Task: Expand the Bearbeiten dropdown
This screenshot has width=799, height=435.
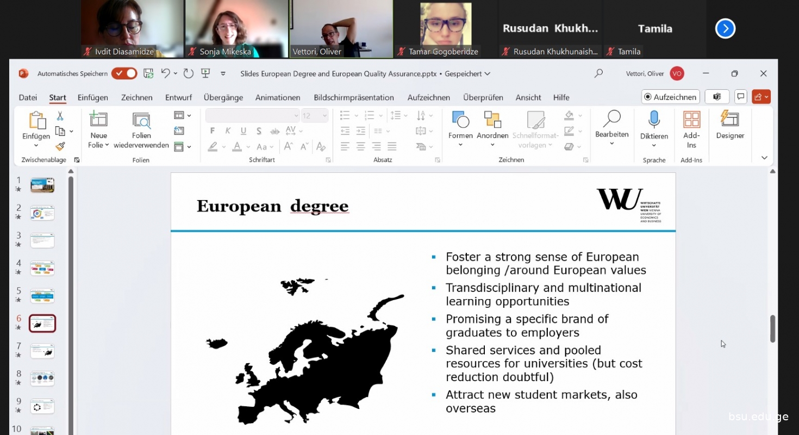Action: (611, 144)
